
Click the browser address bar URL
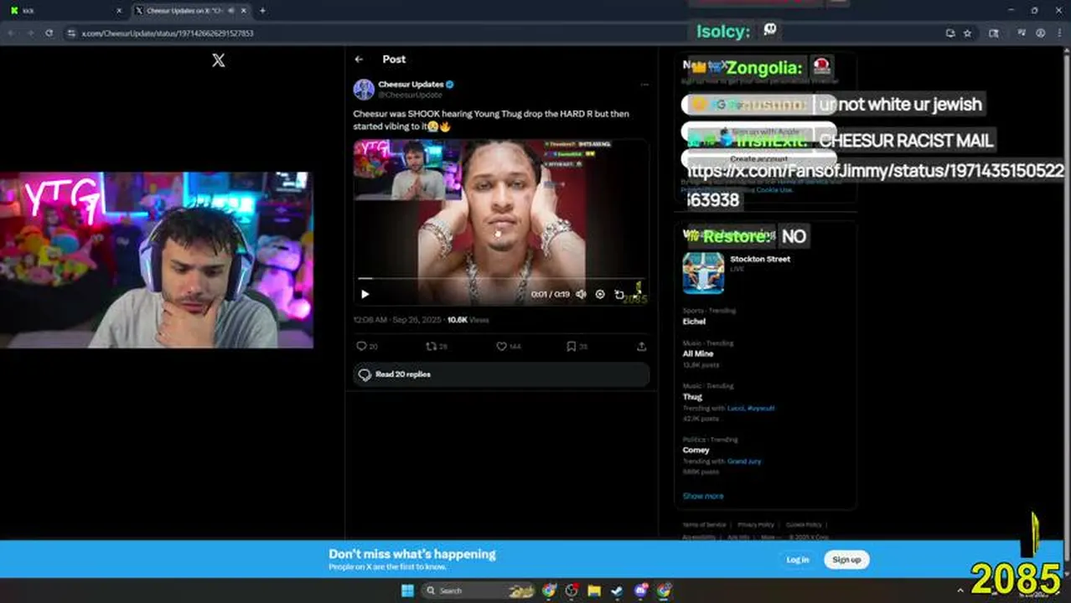point(168,33)
